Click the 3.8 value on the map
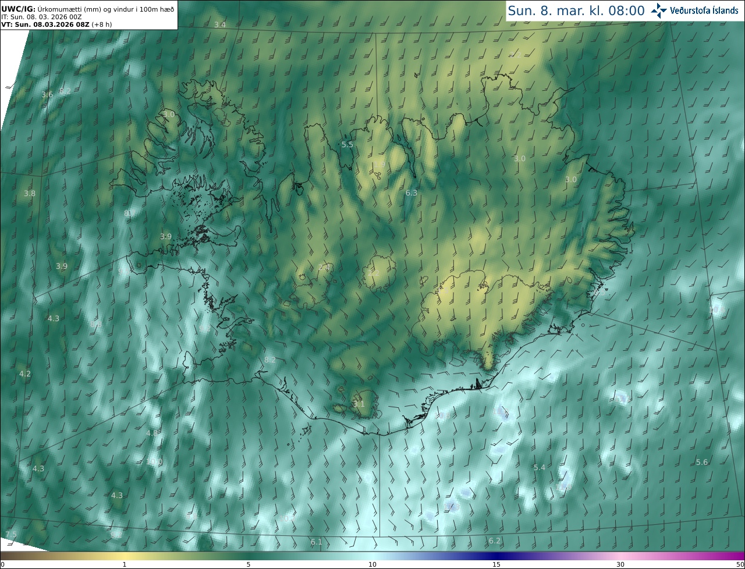 pos(30,193)
